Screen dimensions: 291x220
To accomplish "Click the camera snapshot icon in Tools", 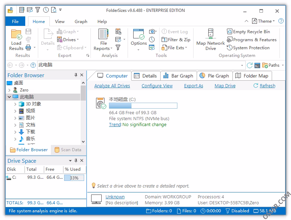I will (152, 31).
